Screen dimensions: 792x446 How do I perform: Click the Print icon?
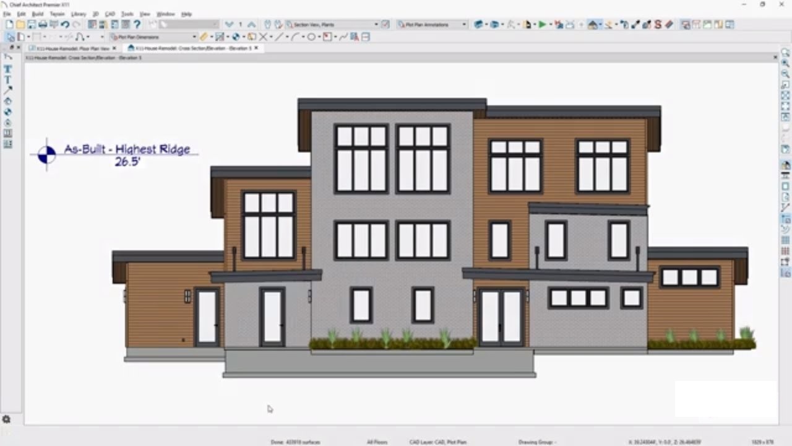(x=43, y=24)
